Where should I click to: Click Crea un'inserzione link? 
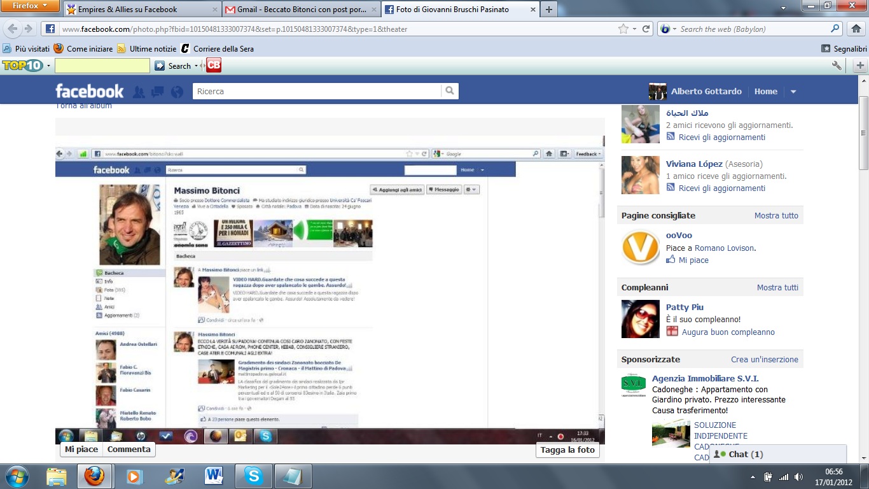point(765,360)
